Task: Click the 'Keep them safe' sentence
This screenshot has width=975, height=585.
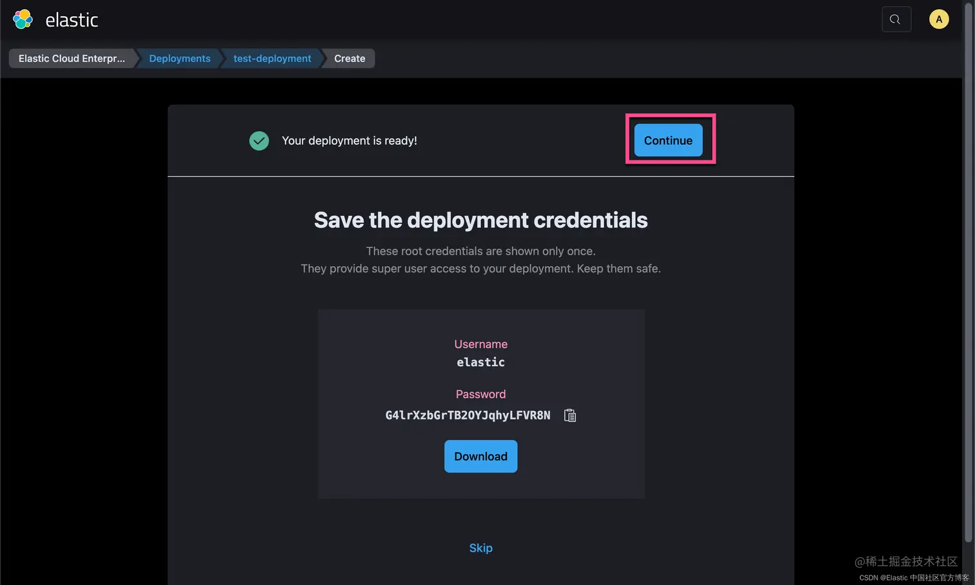Action: click(x=619, y=268)
